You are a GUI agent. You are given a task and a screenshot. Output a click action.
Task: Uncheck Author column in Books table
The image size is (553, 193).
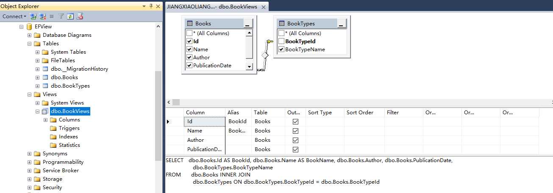tap(189, 57)
